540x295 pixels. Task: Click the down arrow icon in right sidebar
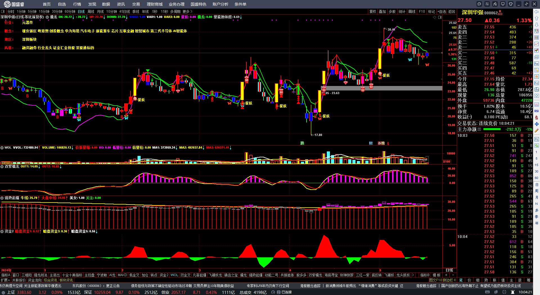pyautogui.click(x=537, y=25)
